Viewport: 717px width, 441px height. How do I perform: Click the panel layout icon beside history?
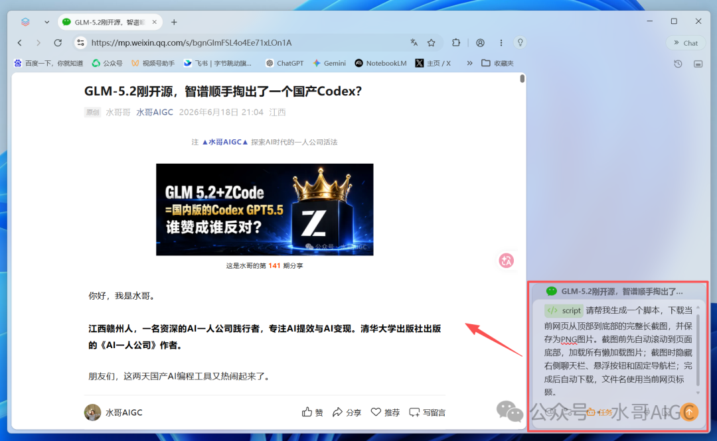[698, 64]
